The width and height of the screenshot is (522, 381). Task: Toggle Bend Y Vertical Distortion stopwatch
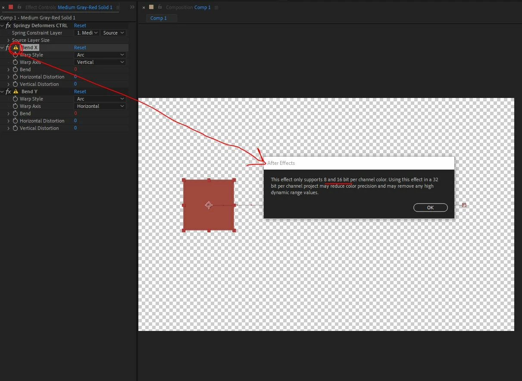point(16,128)
